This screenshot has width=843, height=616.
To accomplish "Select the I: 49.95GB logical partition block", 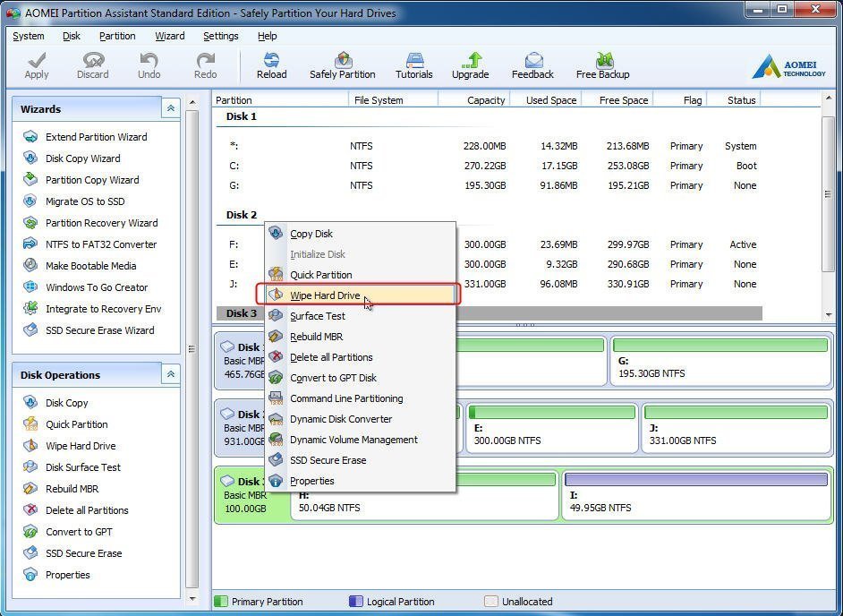I will [696, 495].
